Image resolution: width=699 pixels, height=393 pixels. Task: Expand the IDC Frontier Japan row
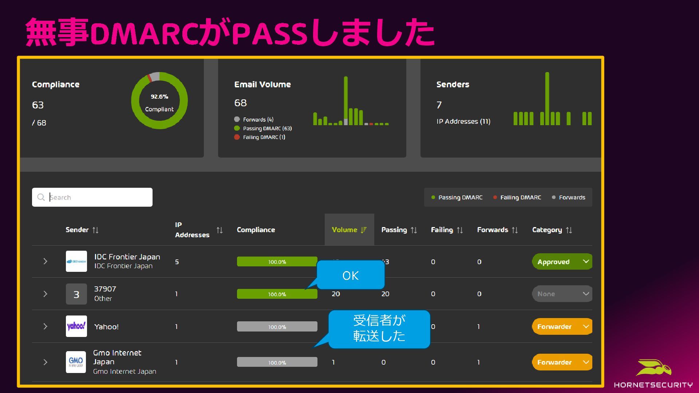[45, 261]
